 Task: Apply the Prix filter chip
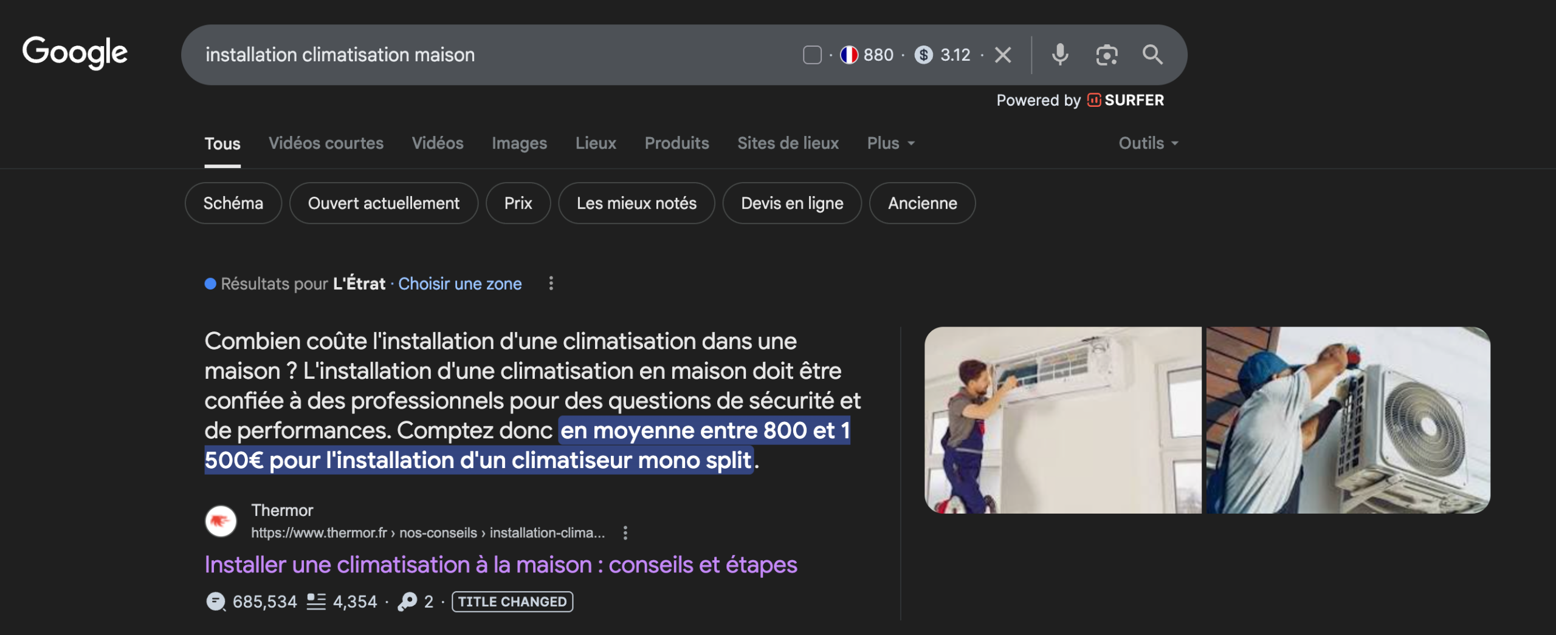518,203
